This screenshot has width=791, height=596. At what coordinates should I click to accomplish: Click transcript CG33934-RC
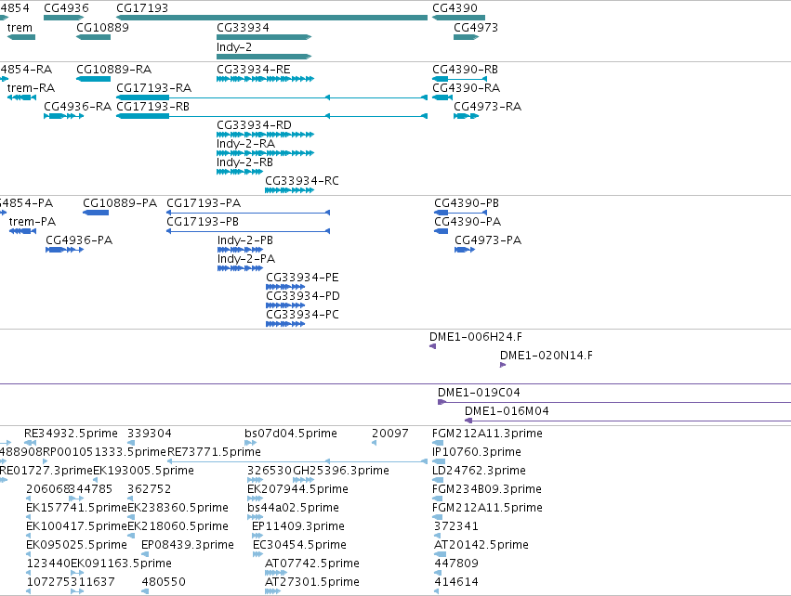click(x=290, y=190)
